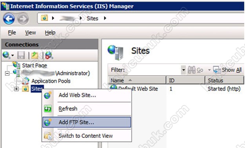Click the Add FTP Site globe icon
This screenshot has width=245, height=148.
(48, 122)
